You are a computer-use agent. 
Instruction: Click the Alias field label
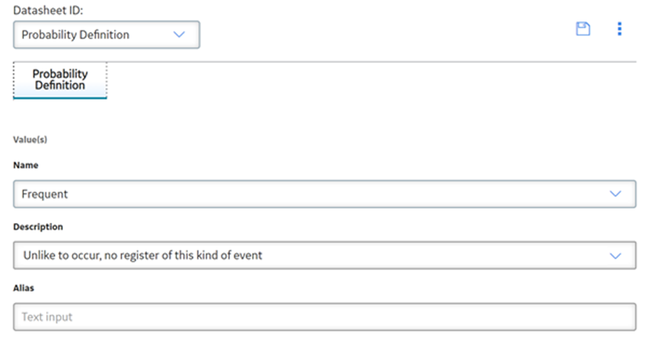click(23, 287)
